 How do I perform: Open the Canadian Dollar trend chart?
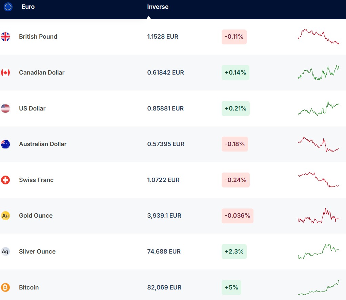click(318, 73)
